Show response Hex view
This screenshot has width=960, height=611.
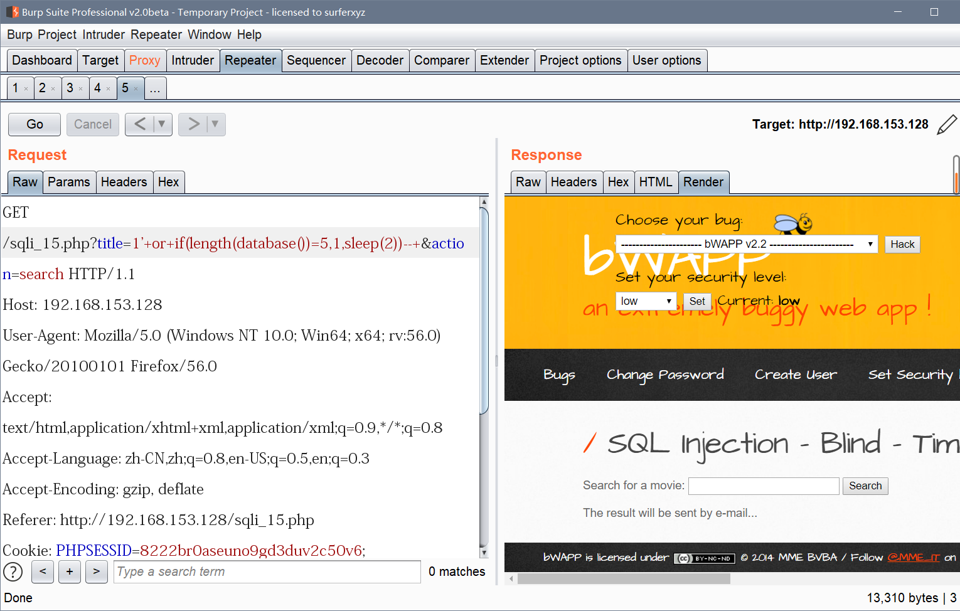[x=618, y=182]
